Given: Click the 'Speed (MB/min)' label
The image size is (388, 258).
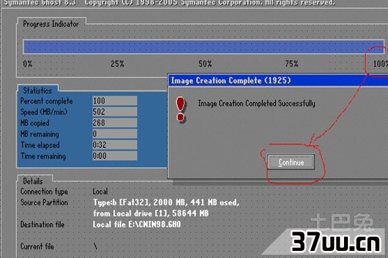Looking at the screenshot, I should click(x=44, y=112).
